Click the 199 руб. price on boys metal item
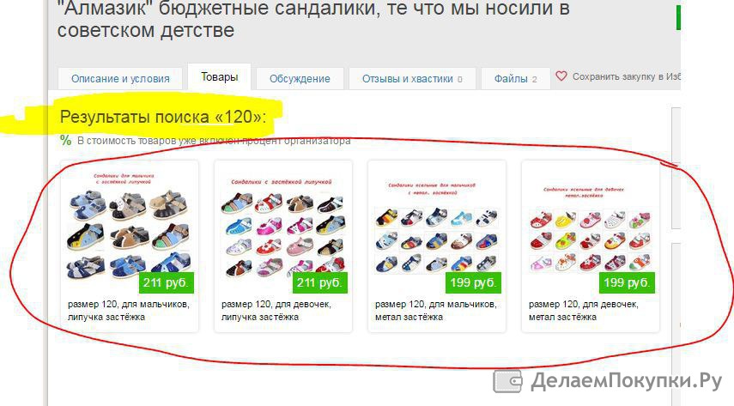Viewport: 734px width, 406px height. tap(473, 283)
